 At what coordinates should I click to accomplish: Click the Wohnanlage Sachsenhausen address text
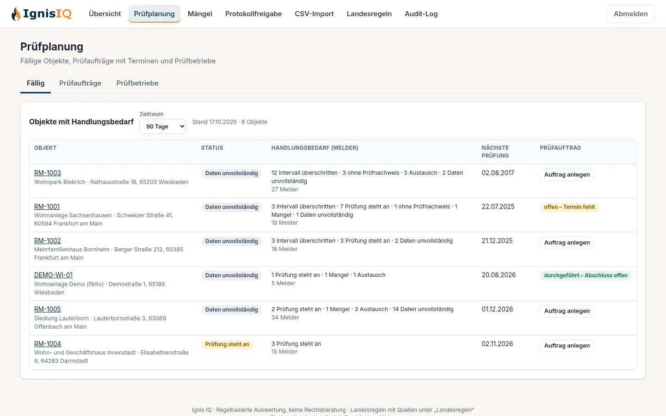(104, 220)
